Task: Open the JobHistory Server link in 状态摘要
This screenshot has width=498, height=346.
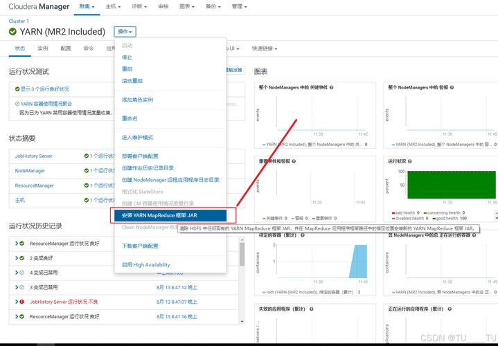Action: pyautogui.click(x=34, y=156)
